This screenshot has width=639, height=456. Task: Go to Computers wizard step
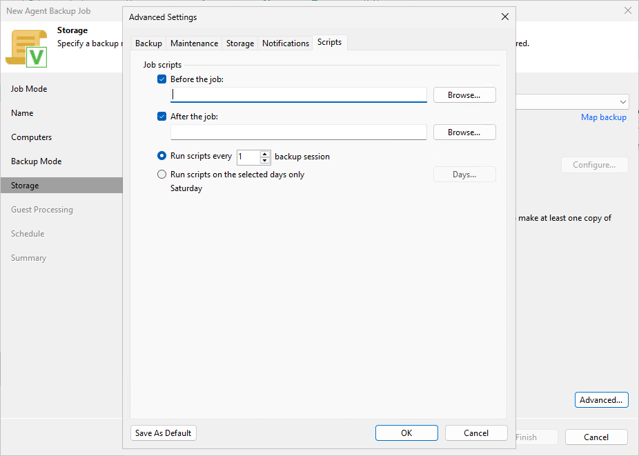click(31, 137)
